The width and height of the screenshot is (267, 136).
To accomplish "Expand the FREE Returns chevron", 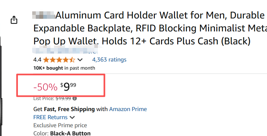I will coord(72,117).
